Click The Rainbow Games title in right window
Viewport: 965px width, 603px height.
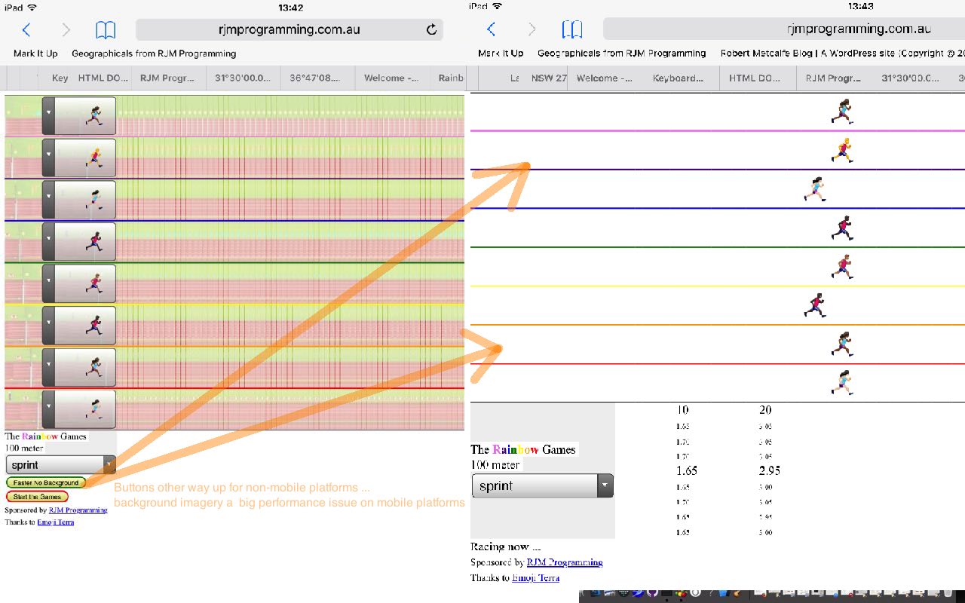coord(523,449)
